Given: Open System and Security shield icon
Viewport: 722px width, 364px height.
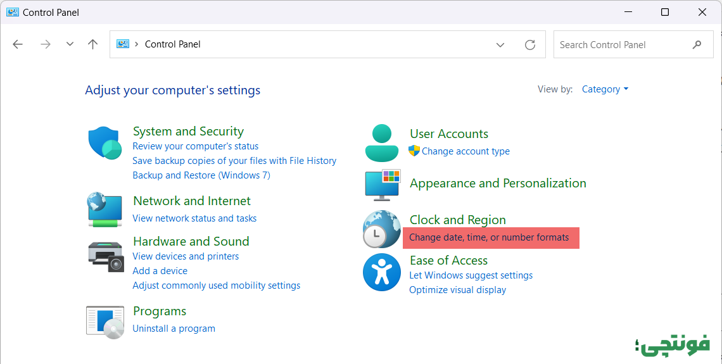Looking at the screenshot, I should [105, 143].
